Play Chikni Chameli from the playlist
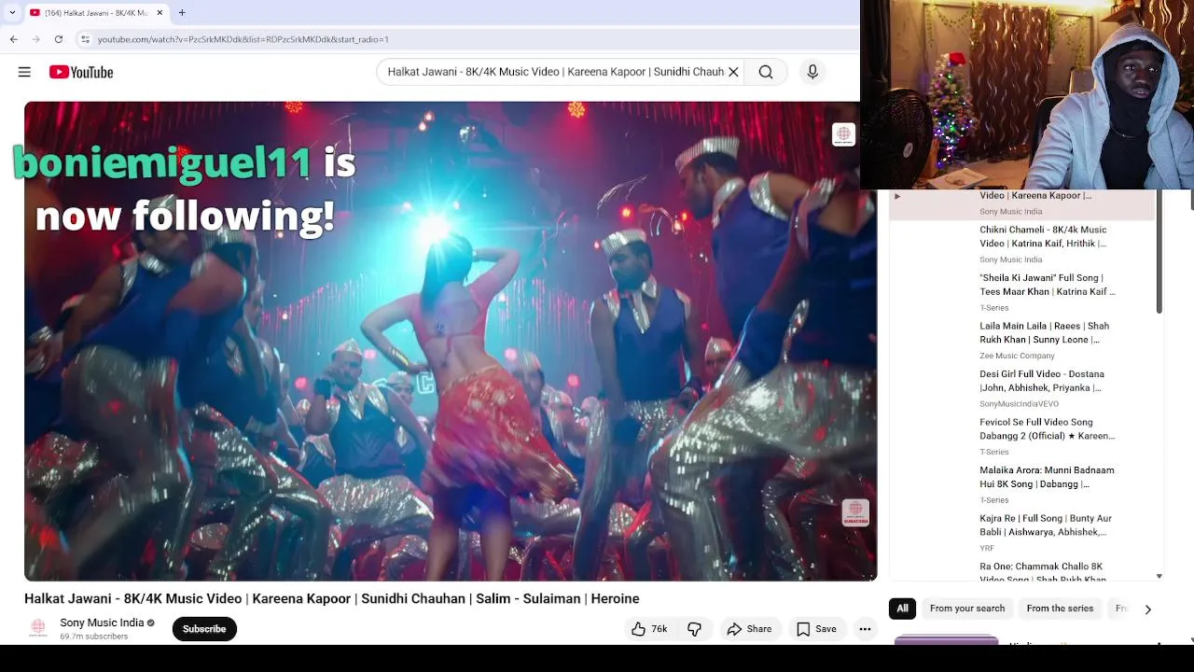The width and height of the screenshot is (1194, 672). pos(1022,244)
